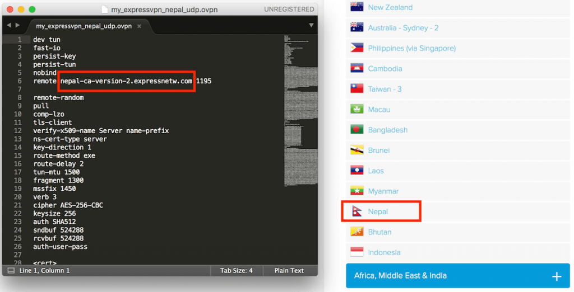Open the Myanmar server link

(383, 191)
